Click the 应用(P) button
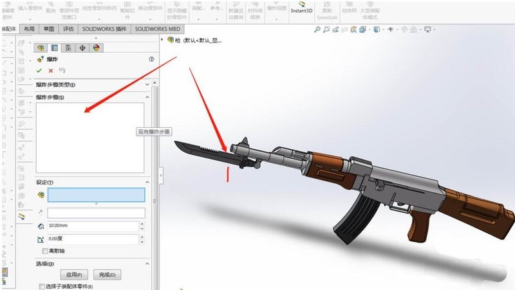The image size is (515, 290). pyautogui.click(x=74, y=275)
